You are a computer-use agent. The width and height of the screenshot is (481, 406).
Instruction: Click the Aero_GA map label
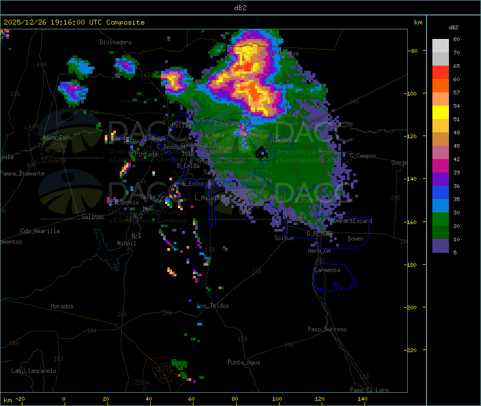coord(319,251)
